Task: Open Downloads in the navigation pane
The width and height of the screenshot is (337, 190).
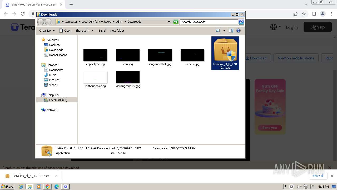Action: pos(56,50)
